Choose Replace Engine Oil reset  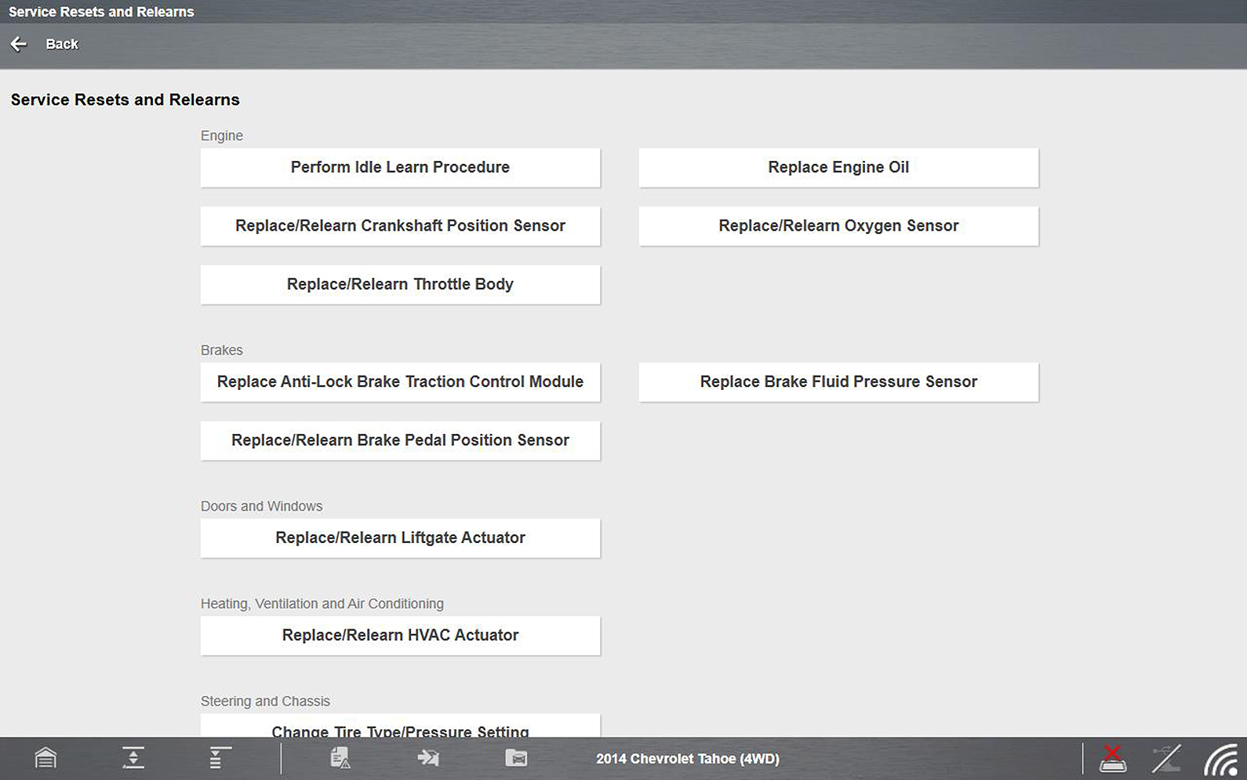click(x=838, y=167)
